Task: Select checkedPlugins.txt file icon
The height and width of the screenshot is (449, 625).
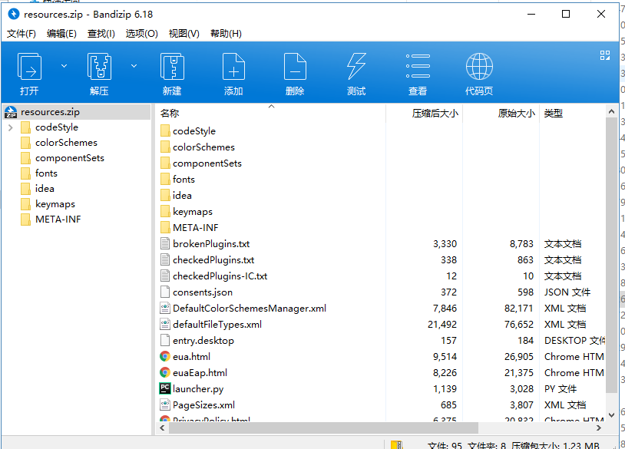Action: (x=165, y=260)
